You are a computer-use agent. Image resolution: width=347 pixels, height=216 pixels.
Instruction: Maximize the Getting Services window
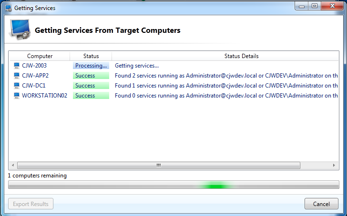click(315, 6)
